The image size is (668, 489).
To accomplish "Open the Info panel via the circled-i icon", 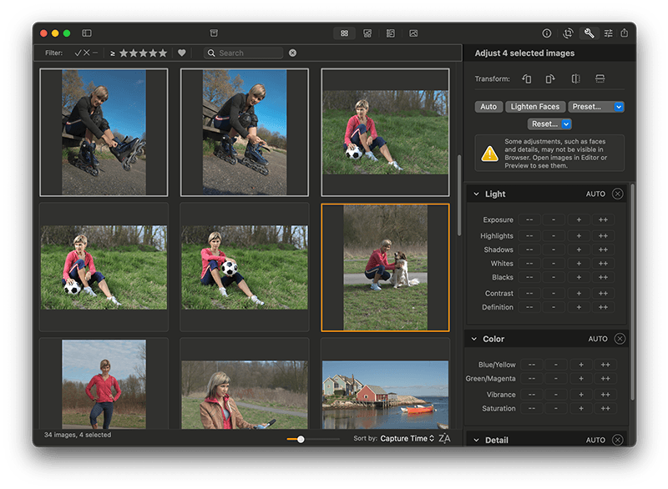I will (547, 33).
